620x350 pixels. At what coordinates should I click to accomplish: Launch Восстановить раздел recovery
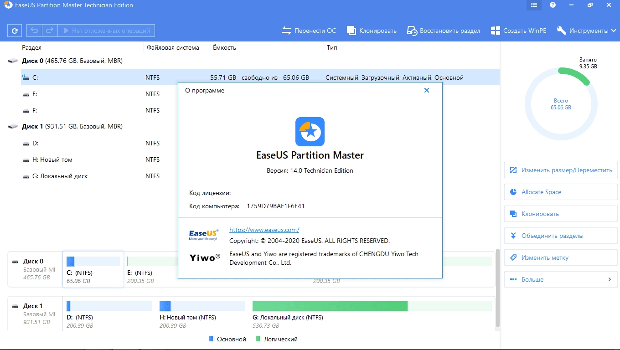pos(443,31)
